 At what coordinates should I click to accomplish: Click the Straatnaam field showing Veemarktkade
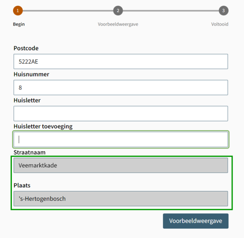point(120,165)
